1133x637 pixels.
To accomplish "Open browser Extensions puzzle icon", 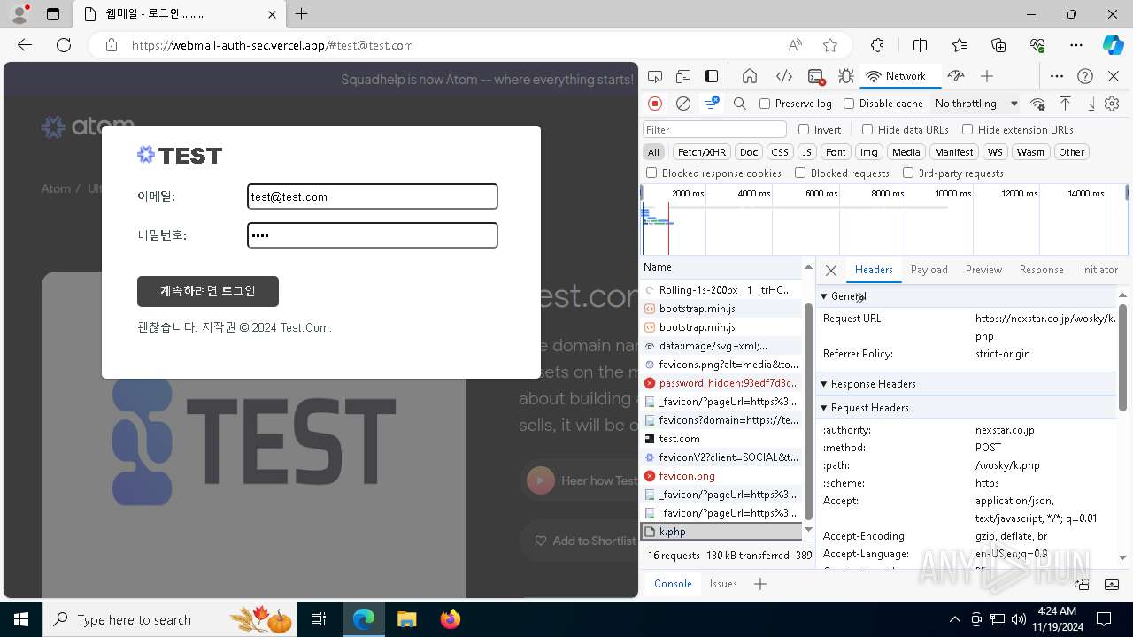I will 877,45.
